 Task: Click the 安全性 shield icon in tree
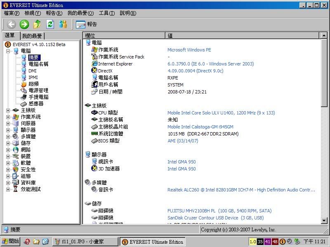coord(16,170)
